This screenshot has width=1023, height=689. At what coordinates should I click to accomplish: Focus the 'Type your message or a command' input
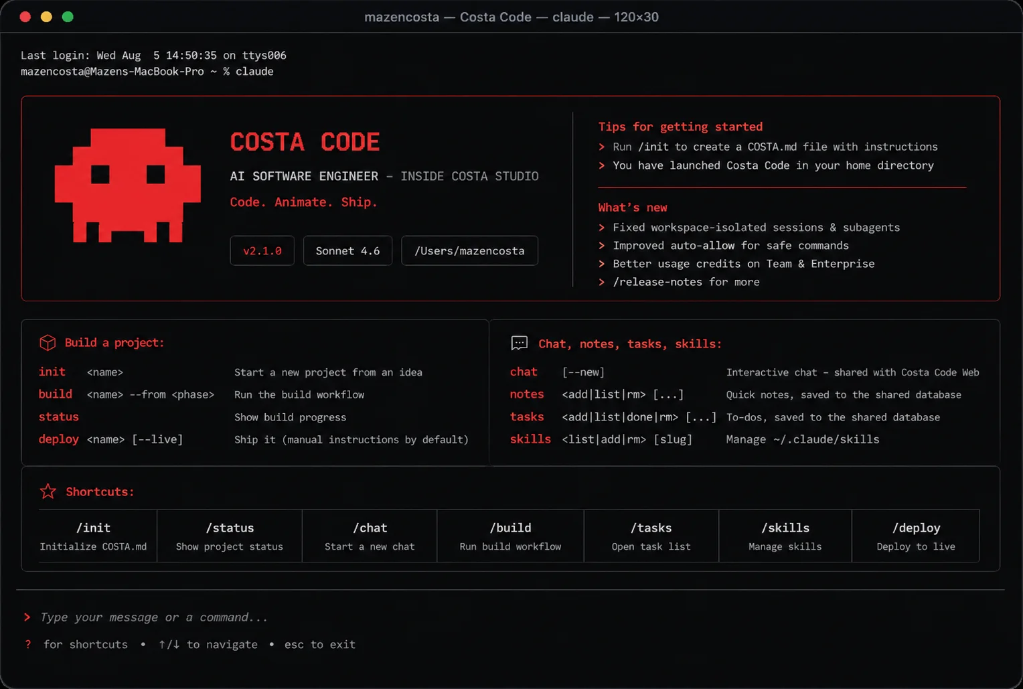[x=154, y=617]
